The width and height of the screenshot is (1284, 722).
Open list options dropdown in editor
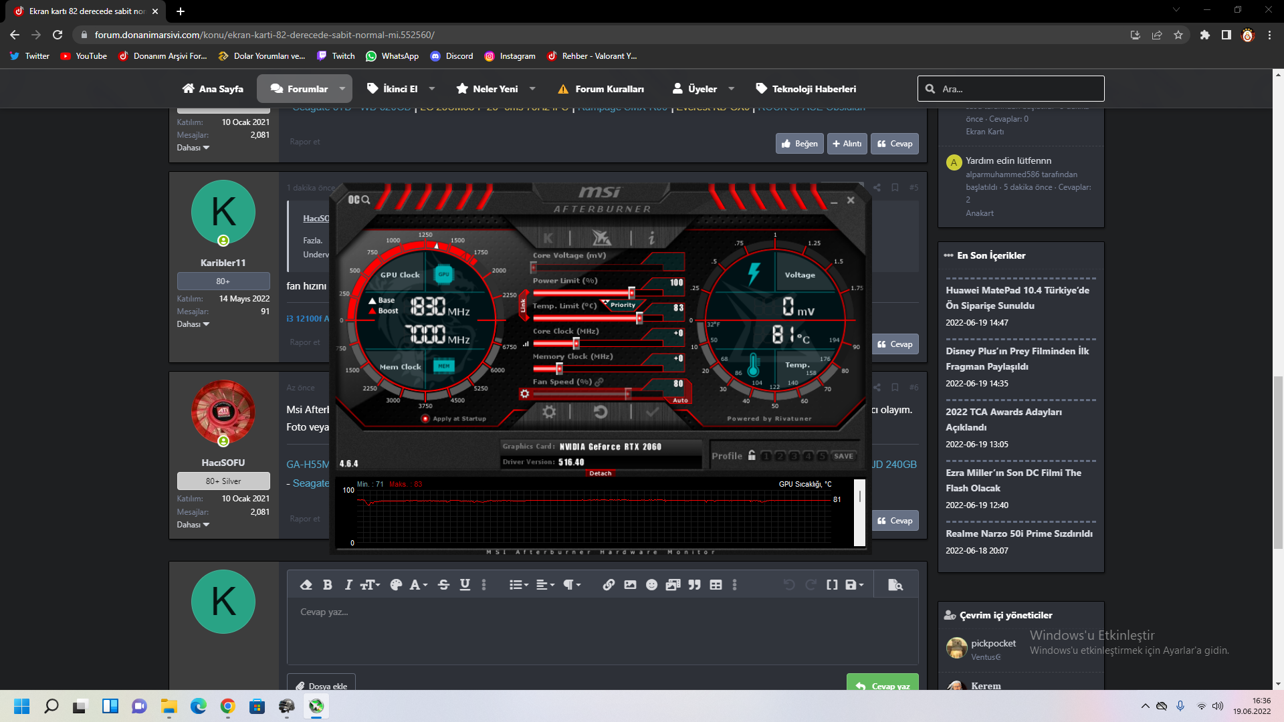coord(519,585)
